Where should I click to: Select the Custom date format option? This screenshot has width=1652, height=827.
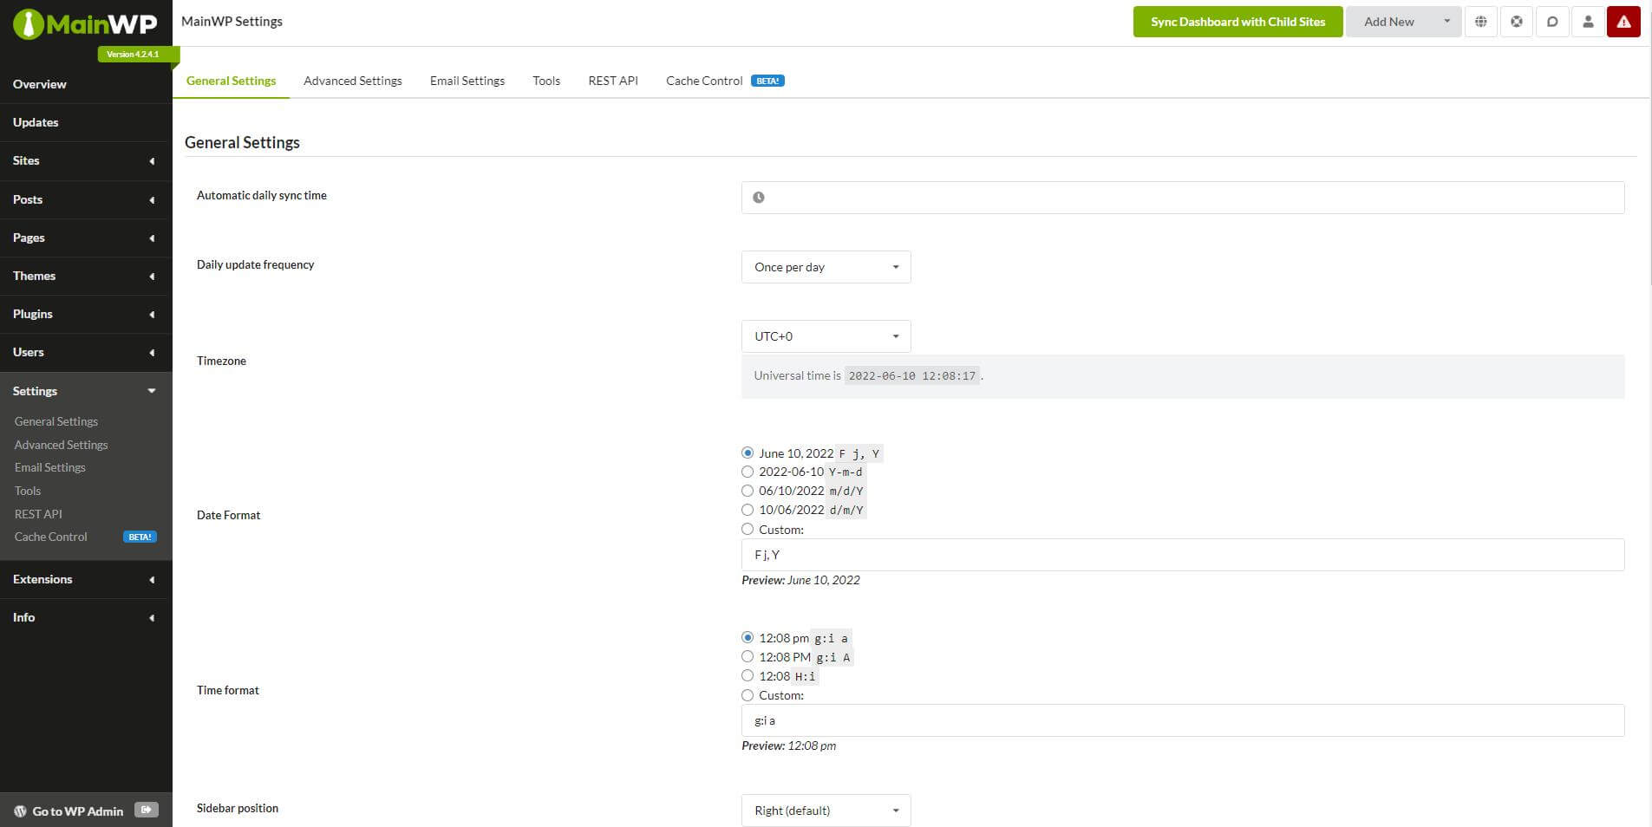748,529
